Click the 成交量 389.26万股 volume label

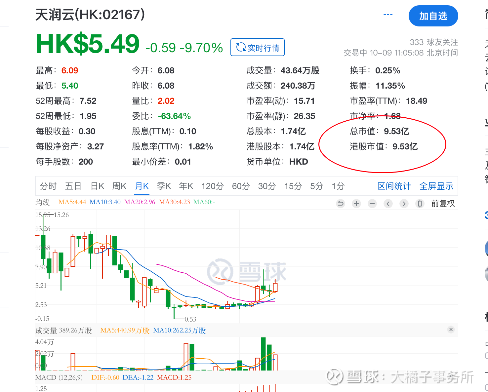(x=63, y=331)
